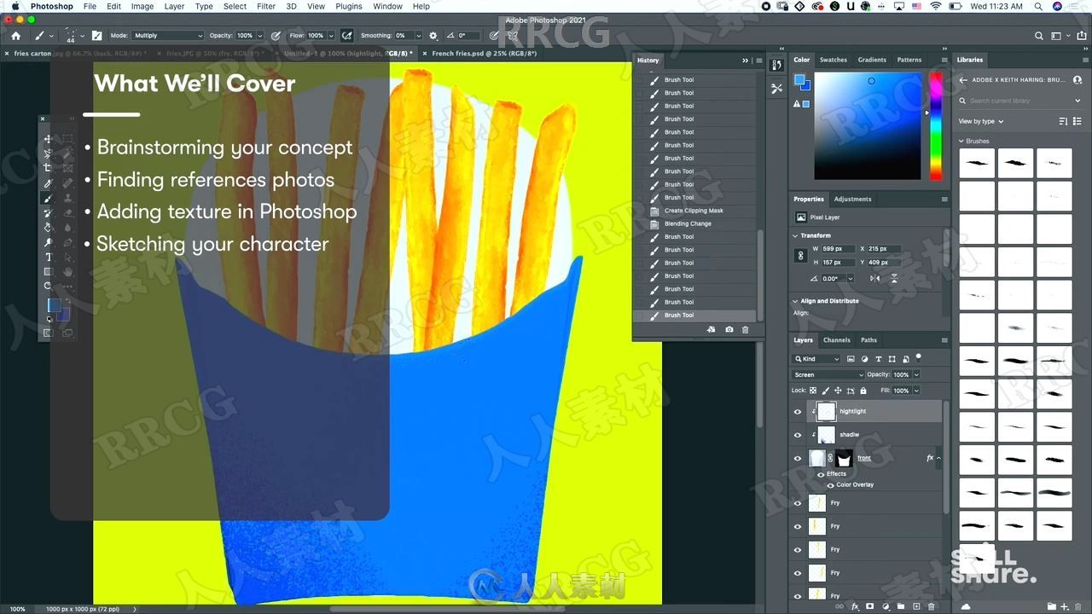Click inside the color picker field

[867, 125]
